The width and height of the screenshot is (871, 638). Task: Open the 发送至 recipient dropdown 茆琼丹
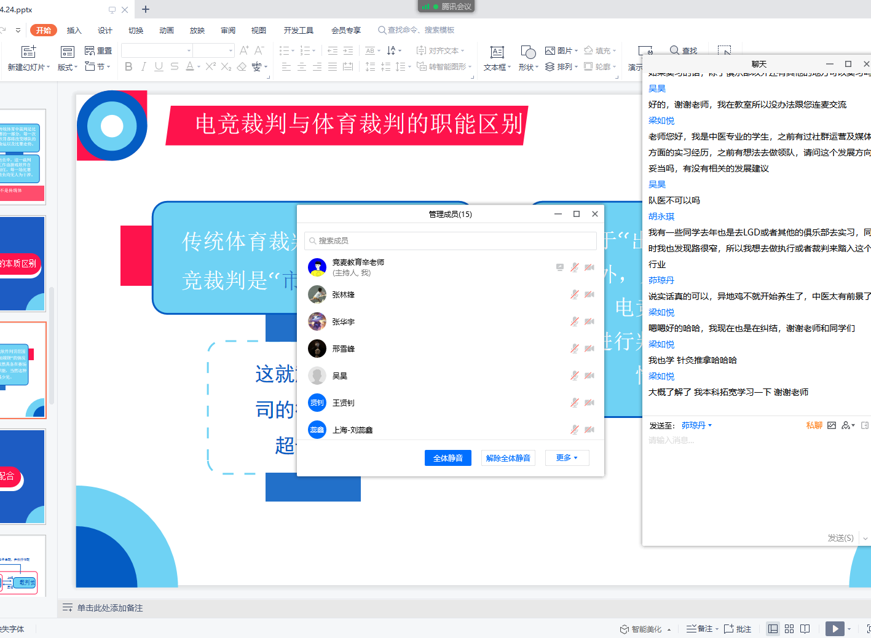pyautogui.click(x=696, y=425)
